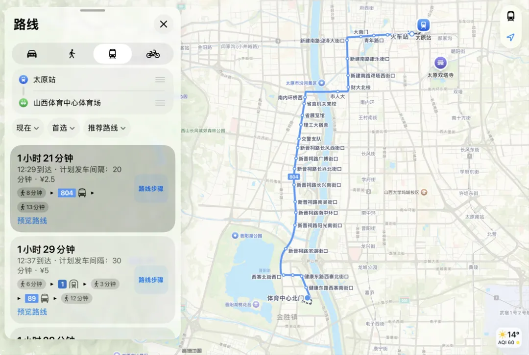Image resolution: width=529 pixels, height=355 pixels.
Task: Click the 晋阳湖公园 park marker
Action: point(235,236)
